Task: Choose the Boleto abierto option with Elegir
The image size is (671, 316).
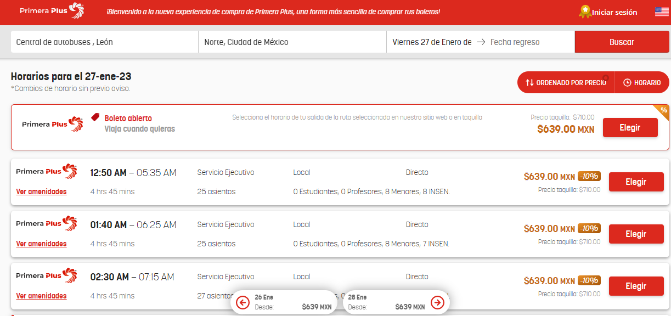Action: (630, 127)
